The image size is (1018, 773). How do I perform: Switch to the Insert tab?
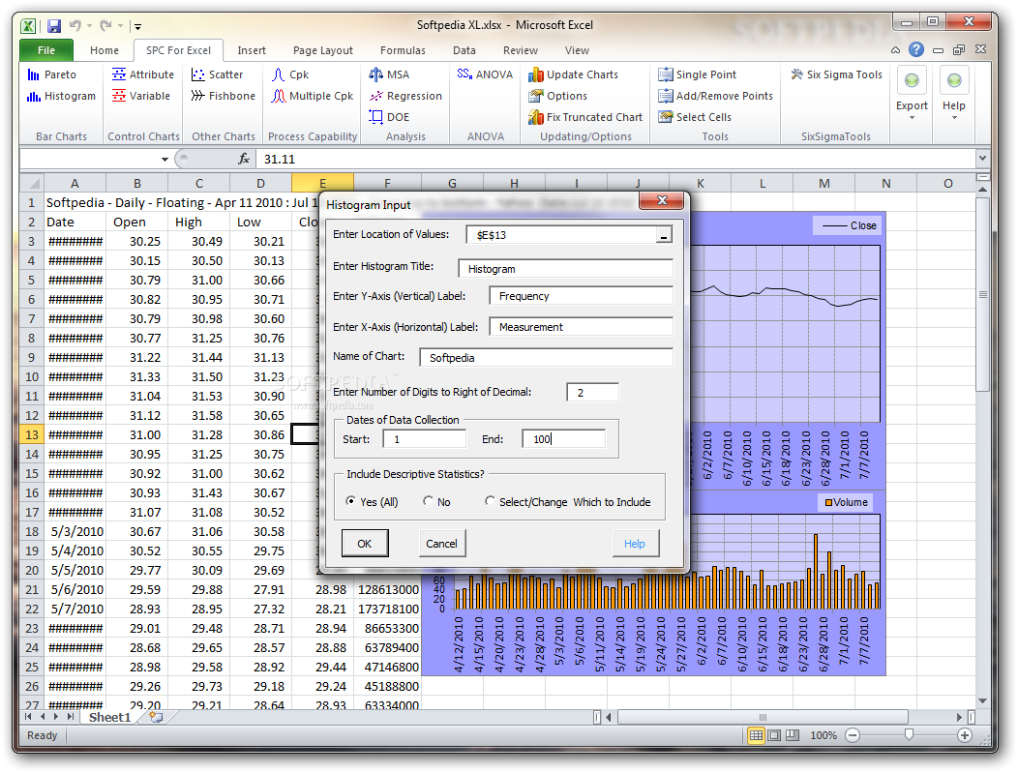(x=252, y=50)
